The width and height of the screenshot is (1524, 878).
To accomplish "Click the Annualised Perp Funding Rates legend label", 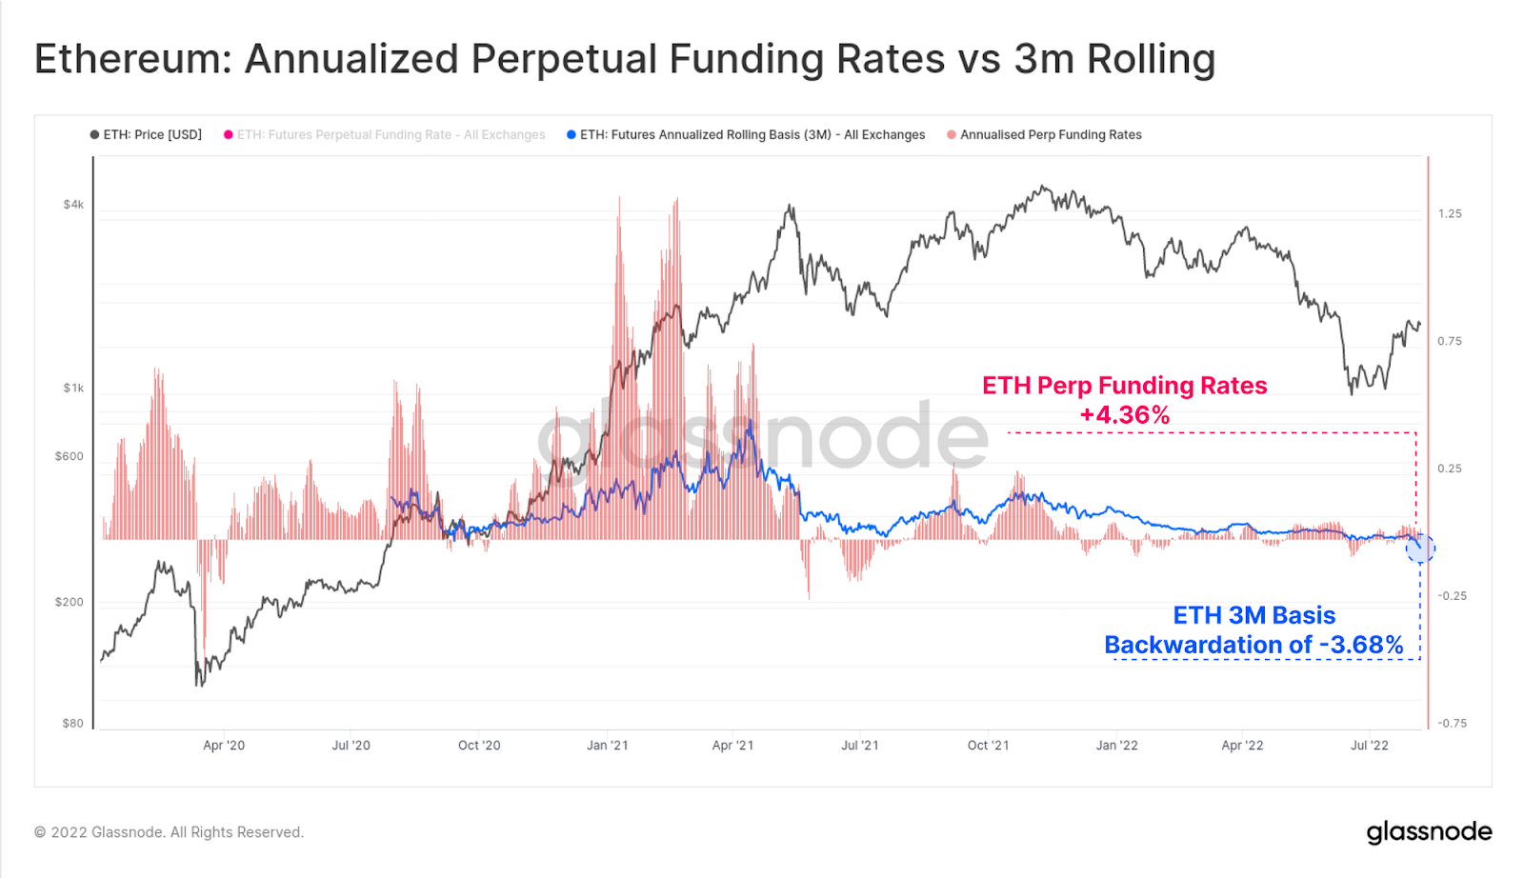I will 1051,134.
